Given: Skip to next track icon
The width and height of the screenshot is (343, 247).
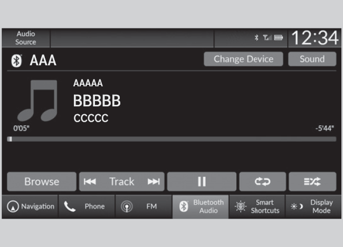Looking at the screenshot, I should pyautogui.click(x=154, y=182).
